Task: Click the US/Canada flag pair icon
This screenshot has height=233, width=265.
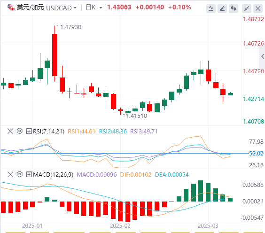Action: pyautogui.click(x=11, y=8)
